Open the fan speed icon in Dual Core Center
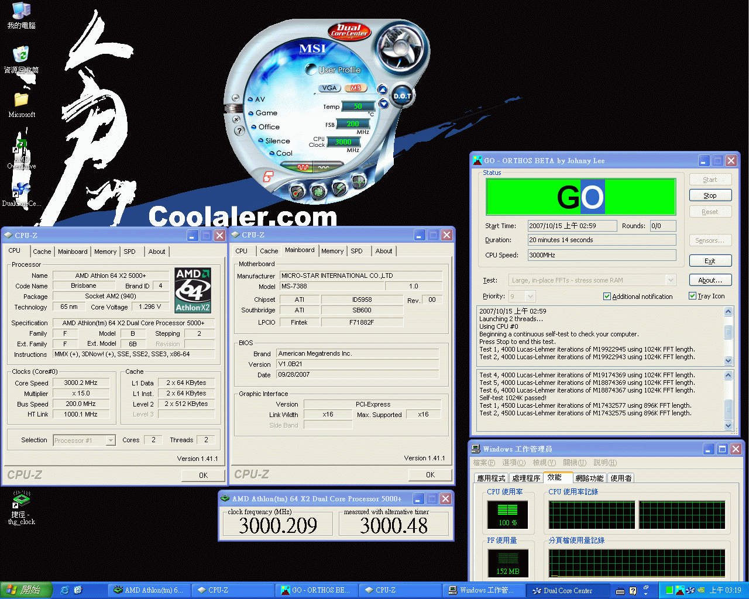The image size is (749, 599). (x=318, y=191)
